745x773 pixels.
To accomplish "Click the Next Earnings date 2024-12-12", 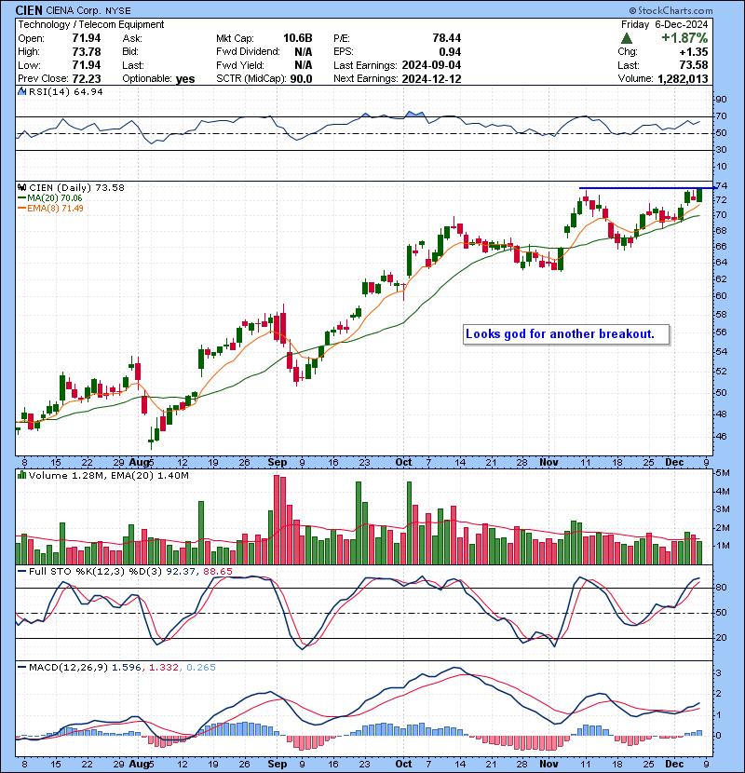I will click(x=431, y=79).
